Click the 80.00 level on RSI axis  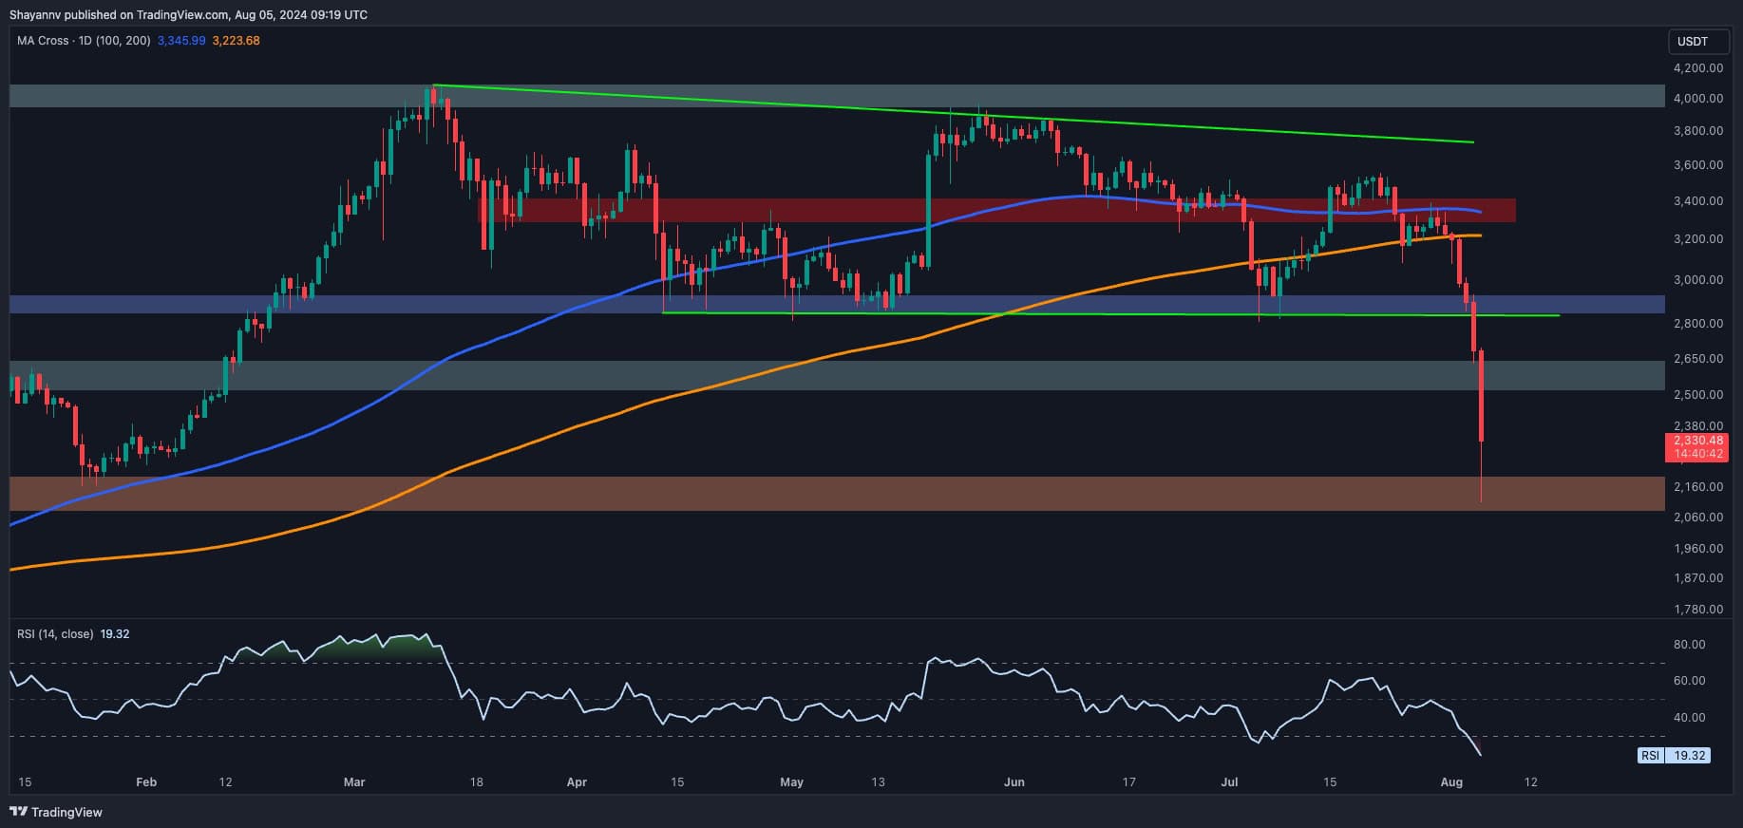tap(1689, 645)
